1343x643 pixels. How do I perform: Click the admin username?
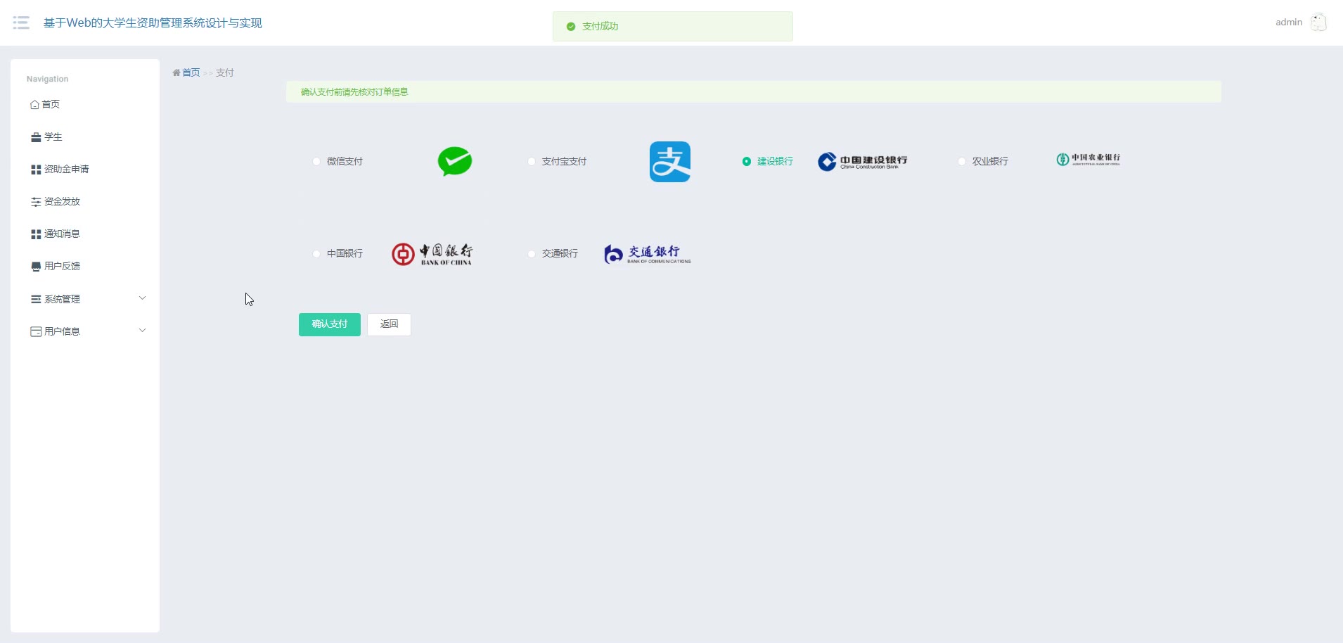tap(1289, 23)
